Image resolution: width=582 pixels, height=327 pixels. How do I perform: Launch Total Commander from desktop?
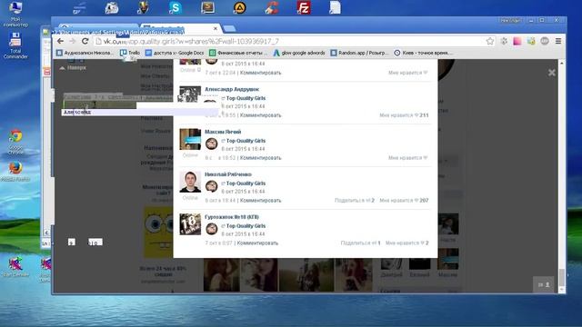[x=15, y=46]
